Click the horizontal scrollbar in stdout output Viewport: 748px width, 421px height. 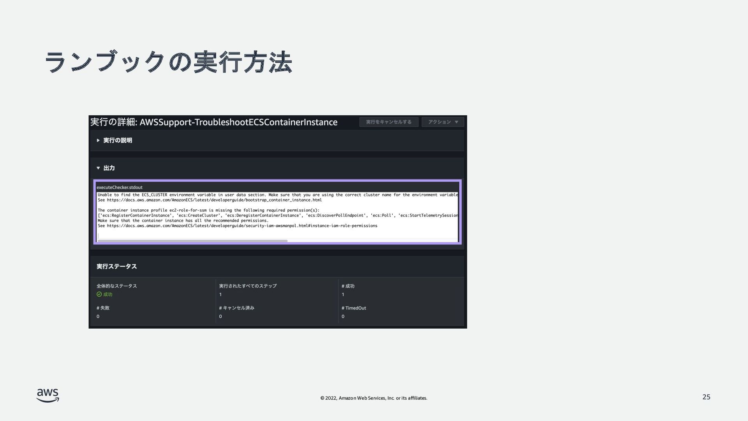192,241
